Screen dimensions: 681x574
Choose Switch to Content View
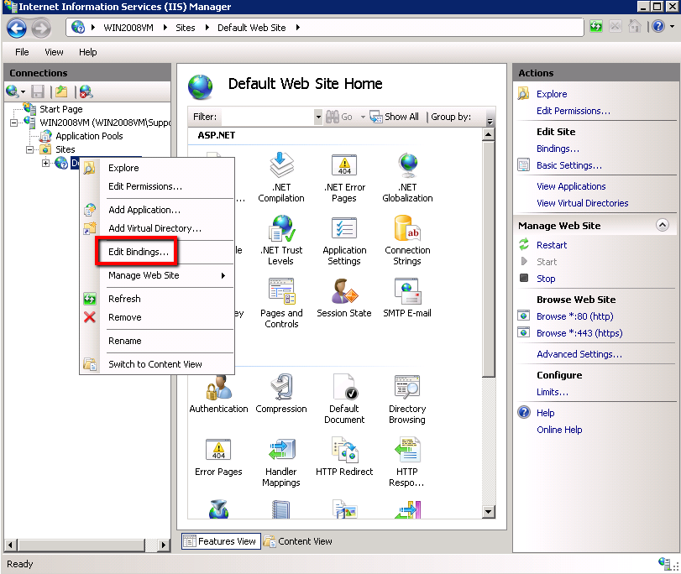157,364
